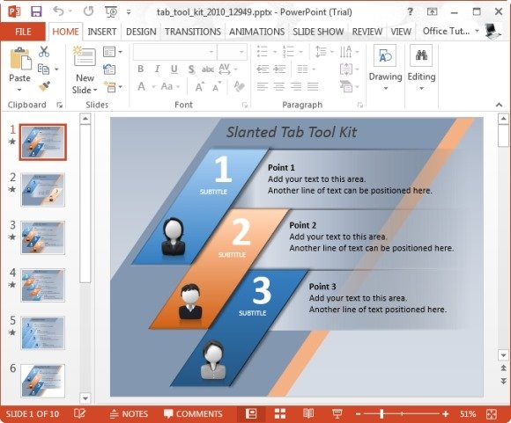Open the COMMENTS pane button
Viewport: 511px width, 423px height.
coord(193,414)
